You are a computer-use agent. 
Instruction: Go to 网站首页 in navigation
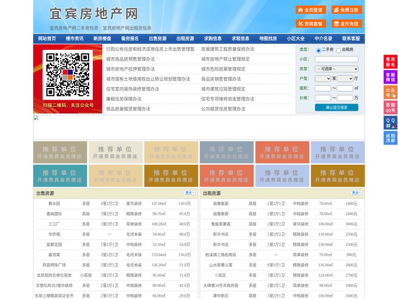tap(47, 39)
